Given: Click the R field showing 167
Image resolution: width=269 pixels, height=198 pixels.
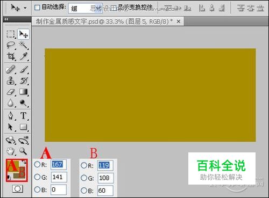Looking at the screenshot, I should 59,164.
